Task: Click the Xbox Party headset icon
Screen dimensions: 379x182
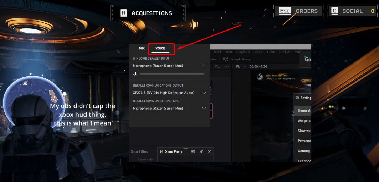Action: pos(162,152)
